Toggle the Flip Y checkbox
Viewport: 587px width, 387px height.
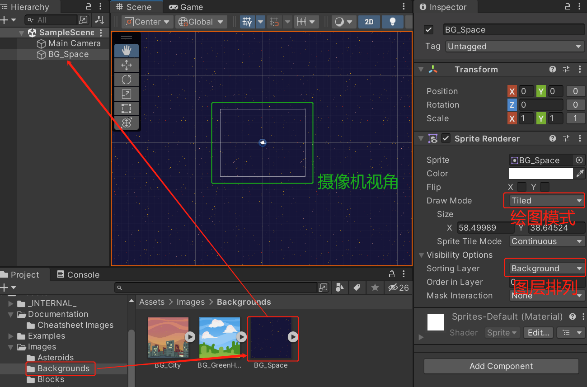(x=545, y=187)
